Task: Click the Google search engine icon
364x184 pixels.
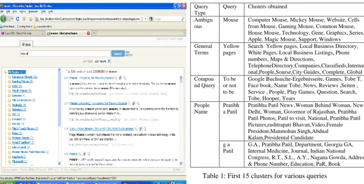Action: click(151, 19)
